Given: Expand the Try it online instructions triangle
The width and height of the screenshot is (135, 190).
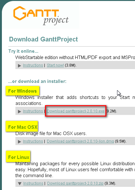Looking at the screenshot, I should coord(20,66).
